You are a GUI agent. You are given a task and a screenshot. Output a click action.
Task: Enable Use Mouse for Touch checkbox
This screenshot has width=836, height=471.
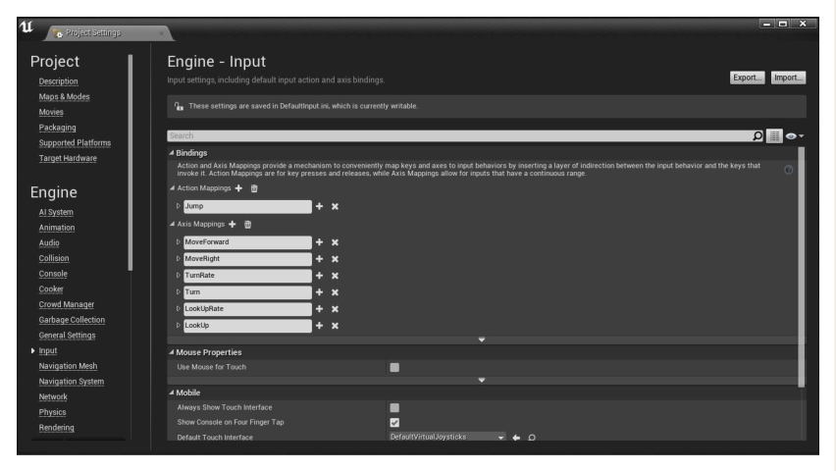[x=394, y=368]
